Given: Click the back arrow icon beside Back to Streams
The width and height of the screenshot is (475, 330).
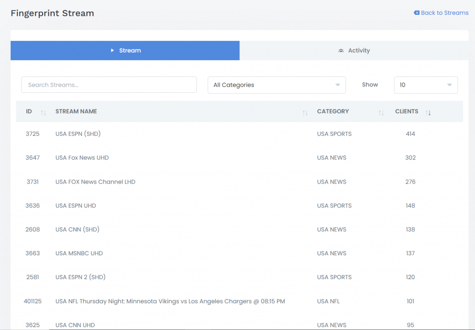Looking at the screenshot, I should point(417,13).
